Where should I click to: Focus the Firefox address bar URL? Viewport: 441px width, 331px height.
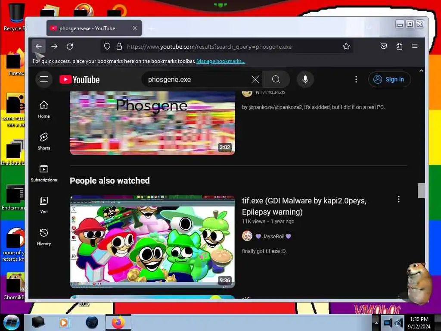click(x=209, y=47)
